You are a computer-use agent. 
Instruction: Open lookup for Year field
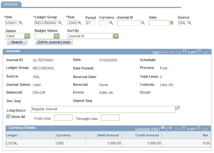pyautogui.click(x=80, y=23)
